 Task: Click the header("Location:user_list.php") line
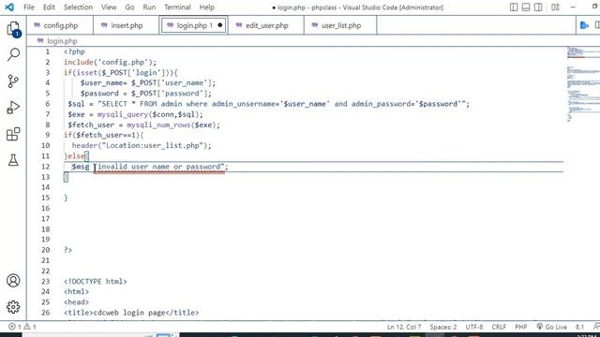142,146
